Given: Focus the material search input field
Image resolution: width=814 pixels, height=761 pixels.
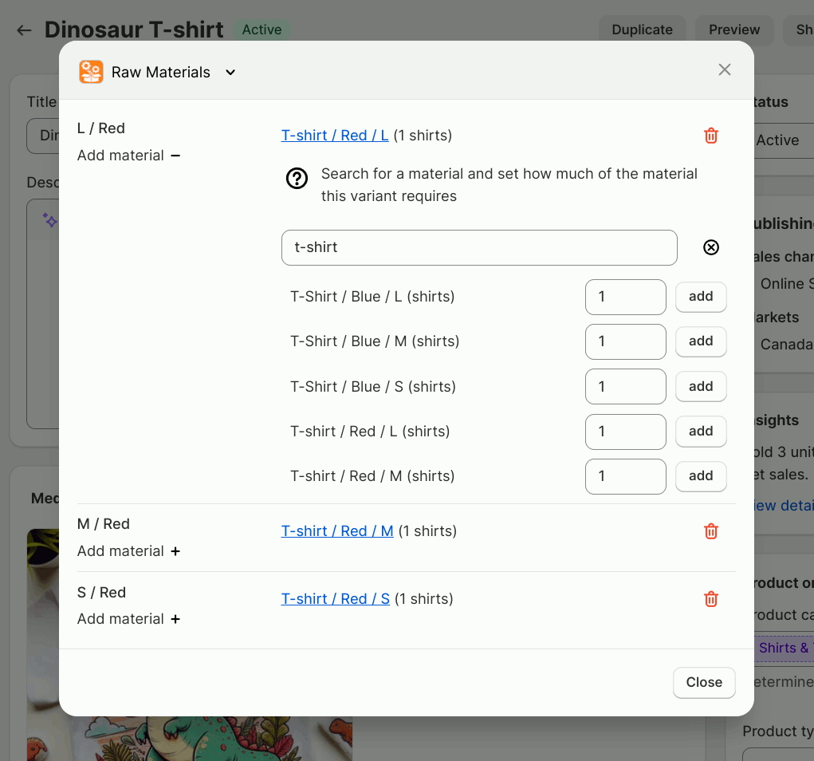Looking at the screenshot, I should coord(479,248).
